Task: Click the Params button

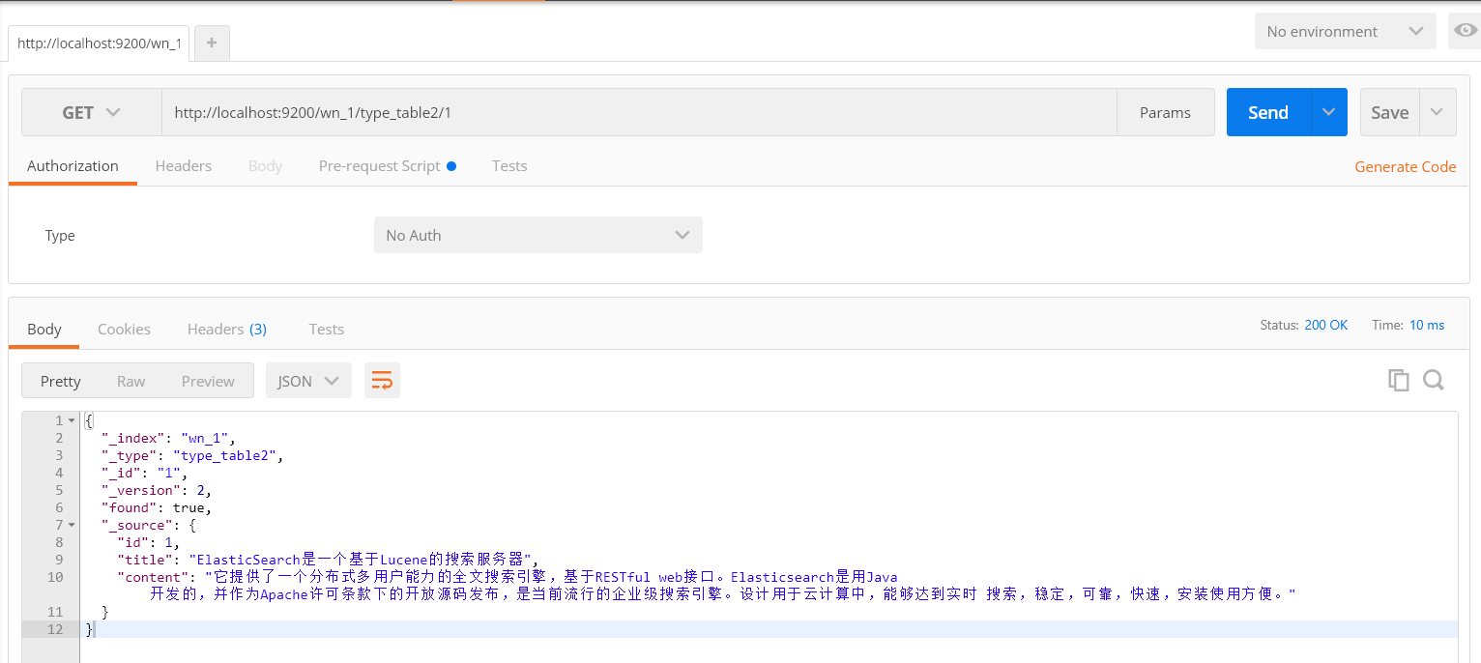Action: pos(1165,112)
